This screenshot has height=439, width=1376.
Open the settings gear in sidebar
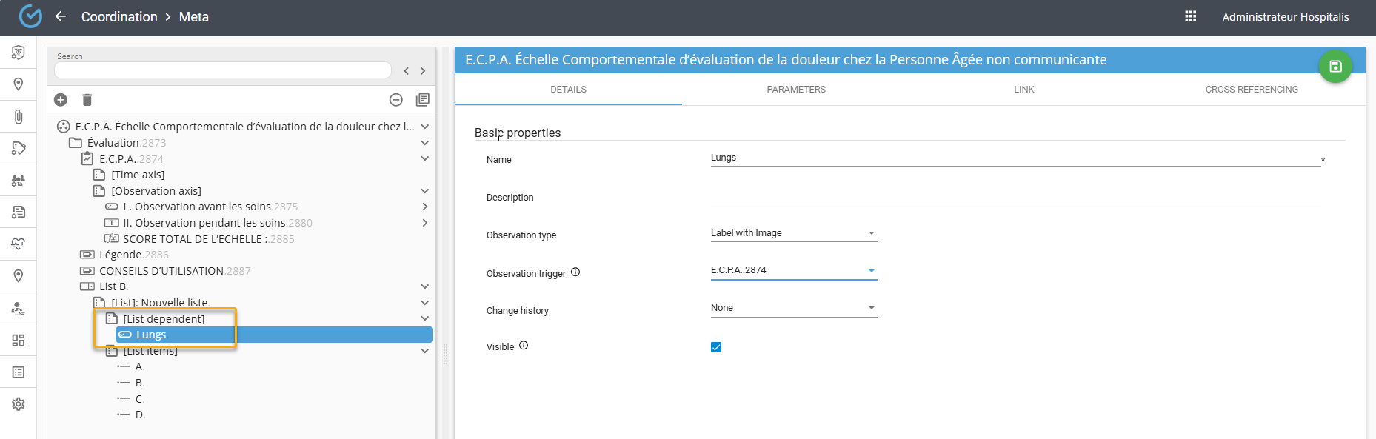[x=19, y=404]
